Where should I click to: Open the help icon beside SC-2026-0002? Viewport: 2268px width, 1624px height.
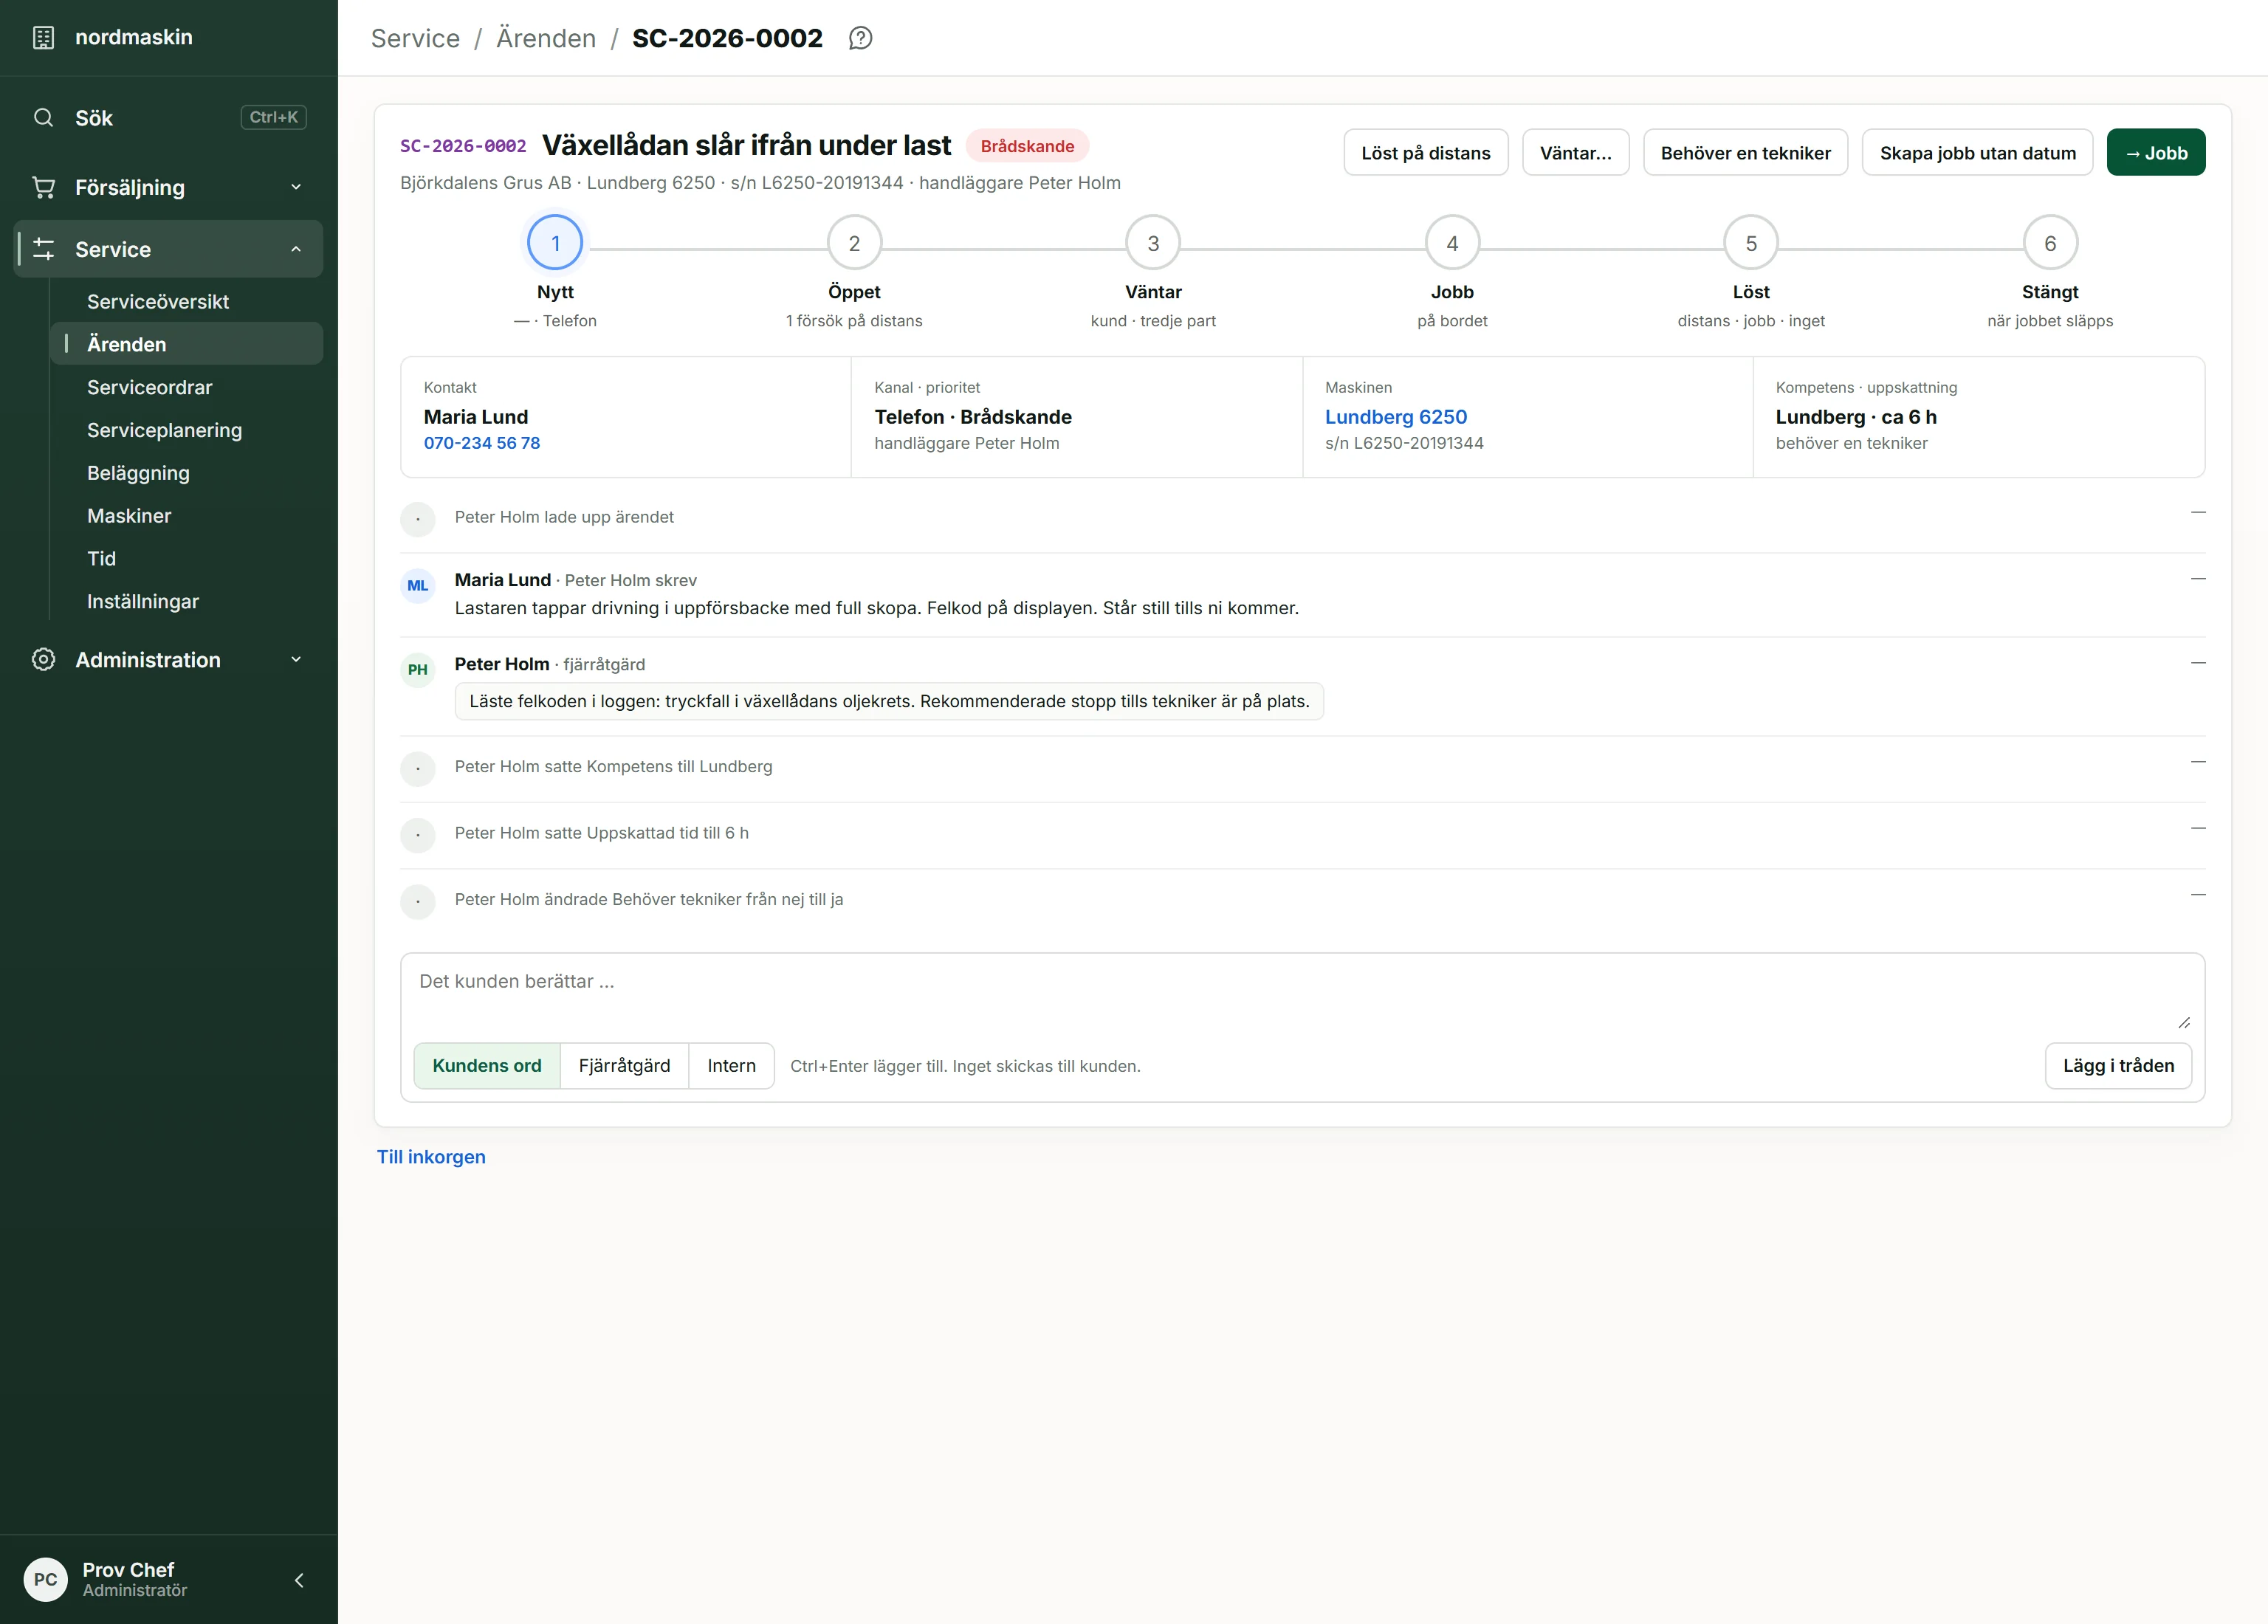point(860,38)
